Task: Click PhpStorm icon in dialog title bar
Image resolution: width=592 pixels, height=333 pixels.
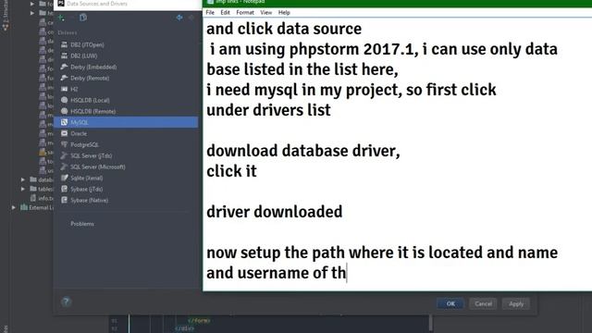Action: (61, 4)
